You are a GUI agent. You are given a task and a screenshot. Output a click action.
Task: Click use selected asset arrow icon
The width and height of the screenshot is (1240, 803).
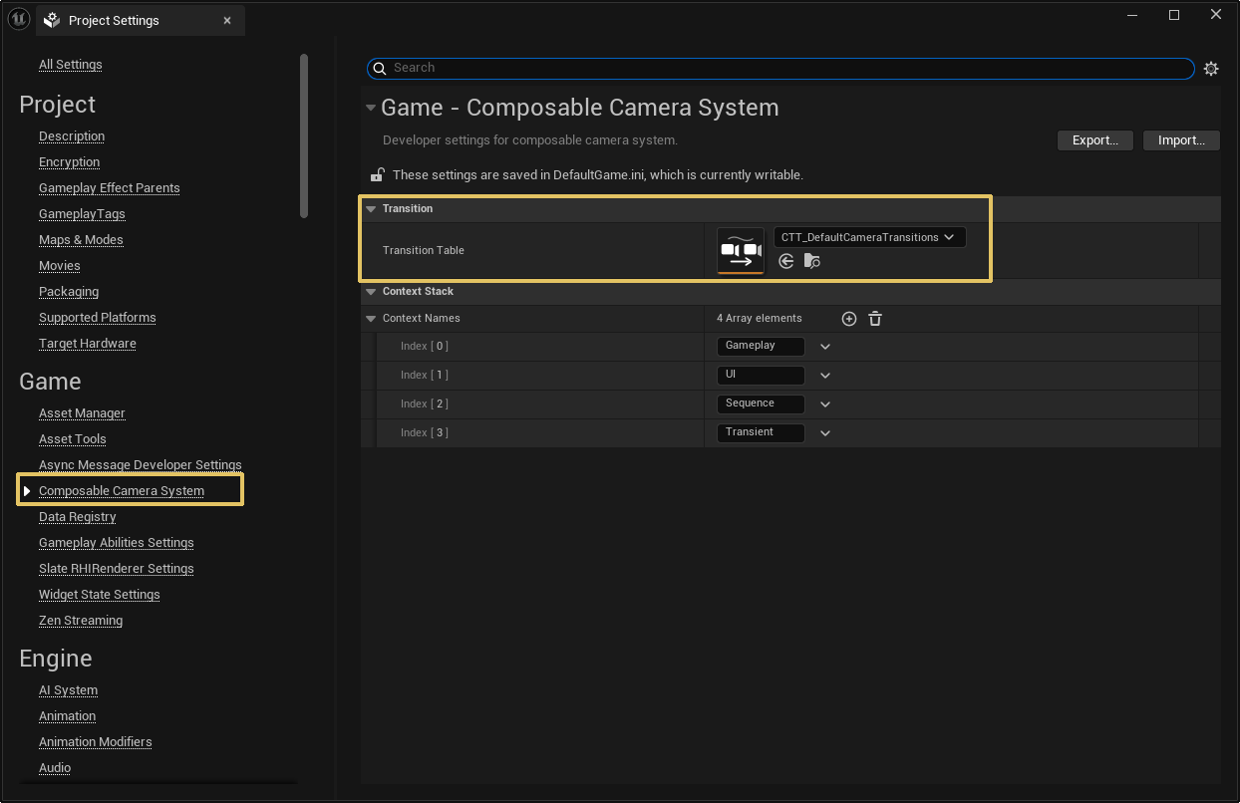coord(786,261)
